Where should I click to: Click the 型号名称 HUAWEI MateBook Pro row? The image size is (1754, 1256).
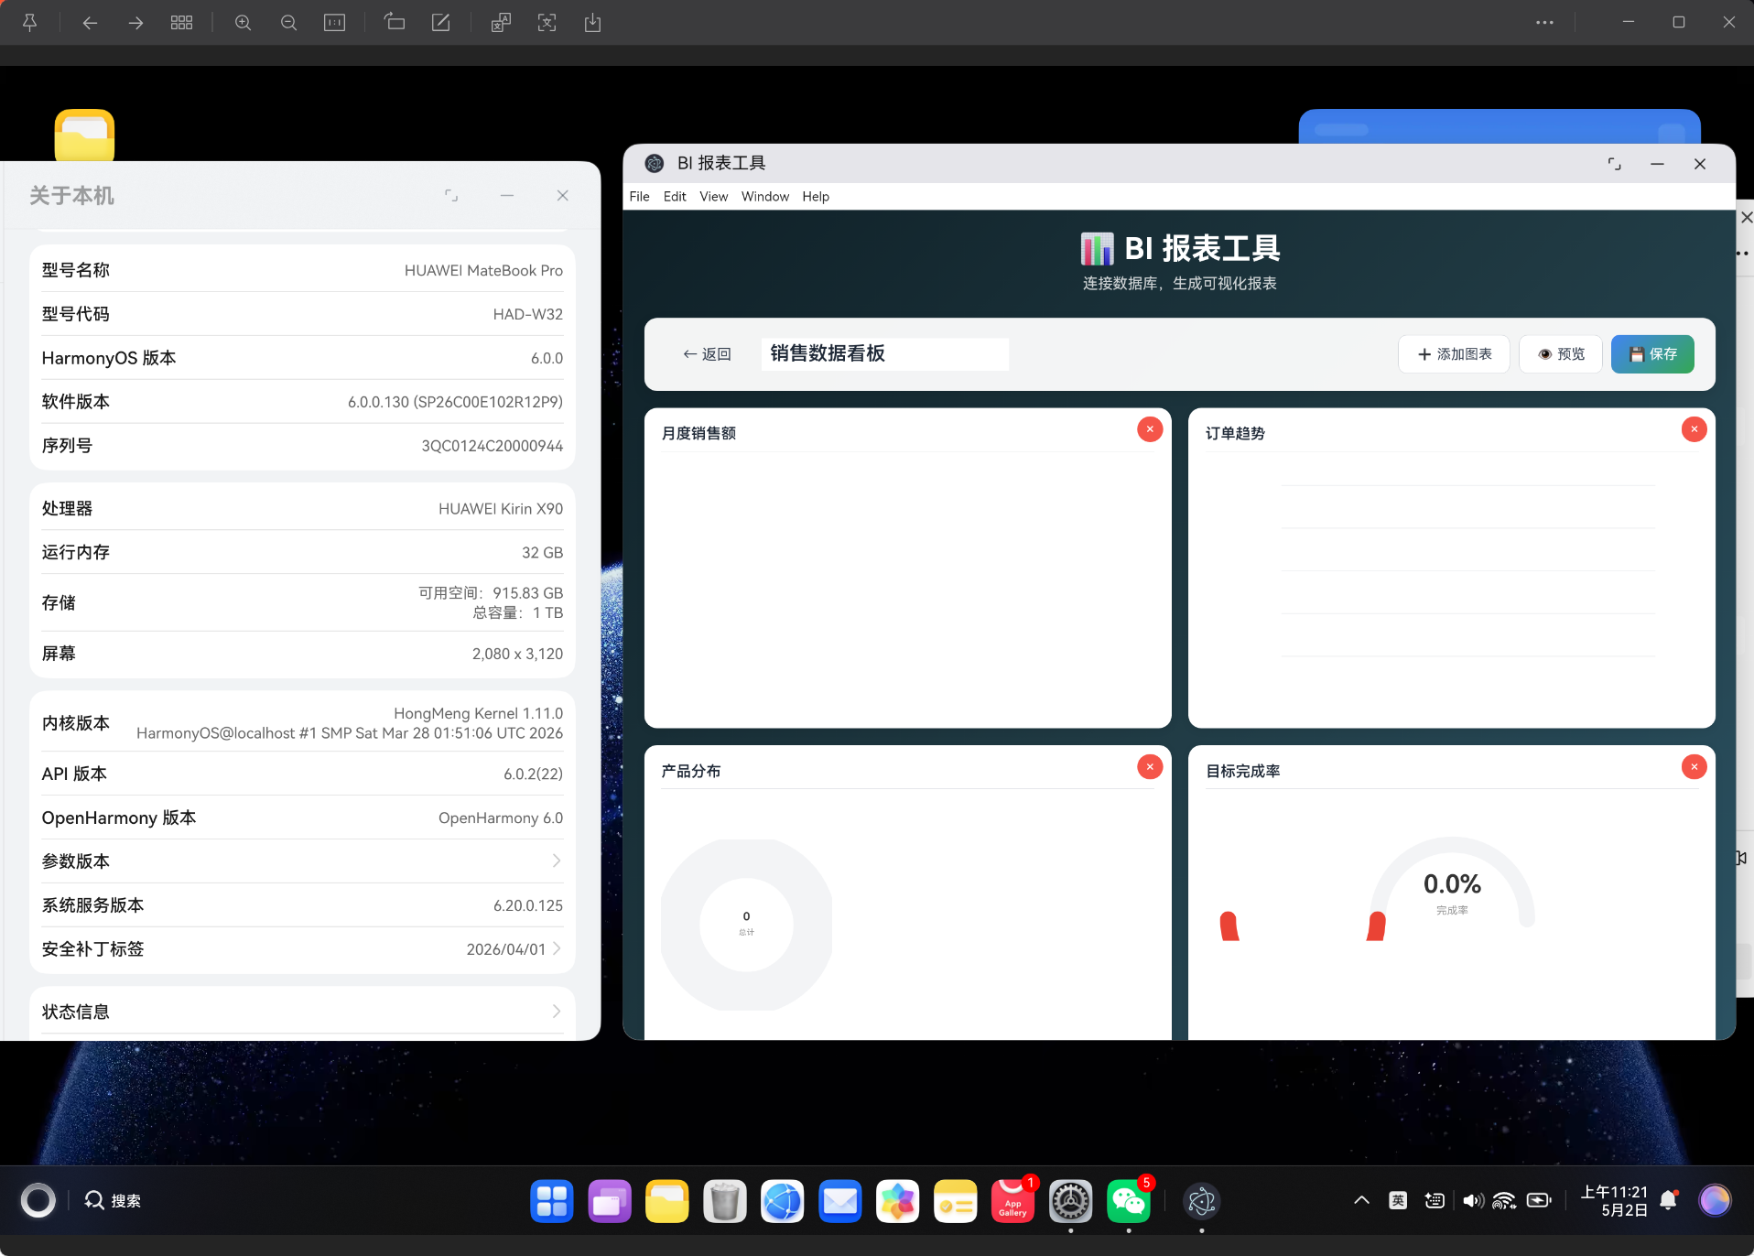click(302, 270)
